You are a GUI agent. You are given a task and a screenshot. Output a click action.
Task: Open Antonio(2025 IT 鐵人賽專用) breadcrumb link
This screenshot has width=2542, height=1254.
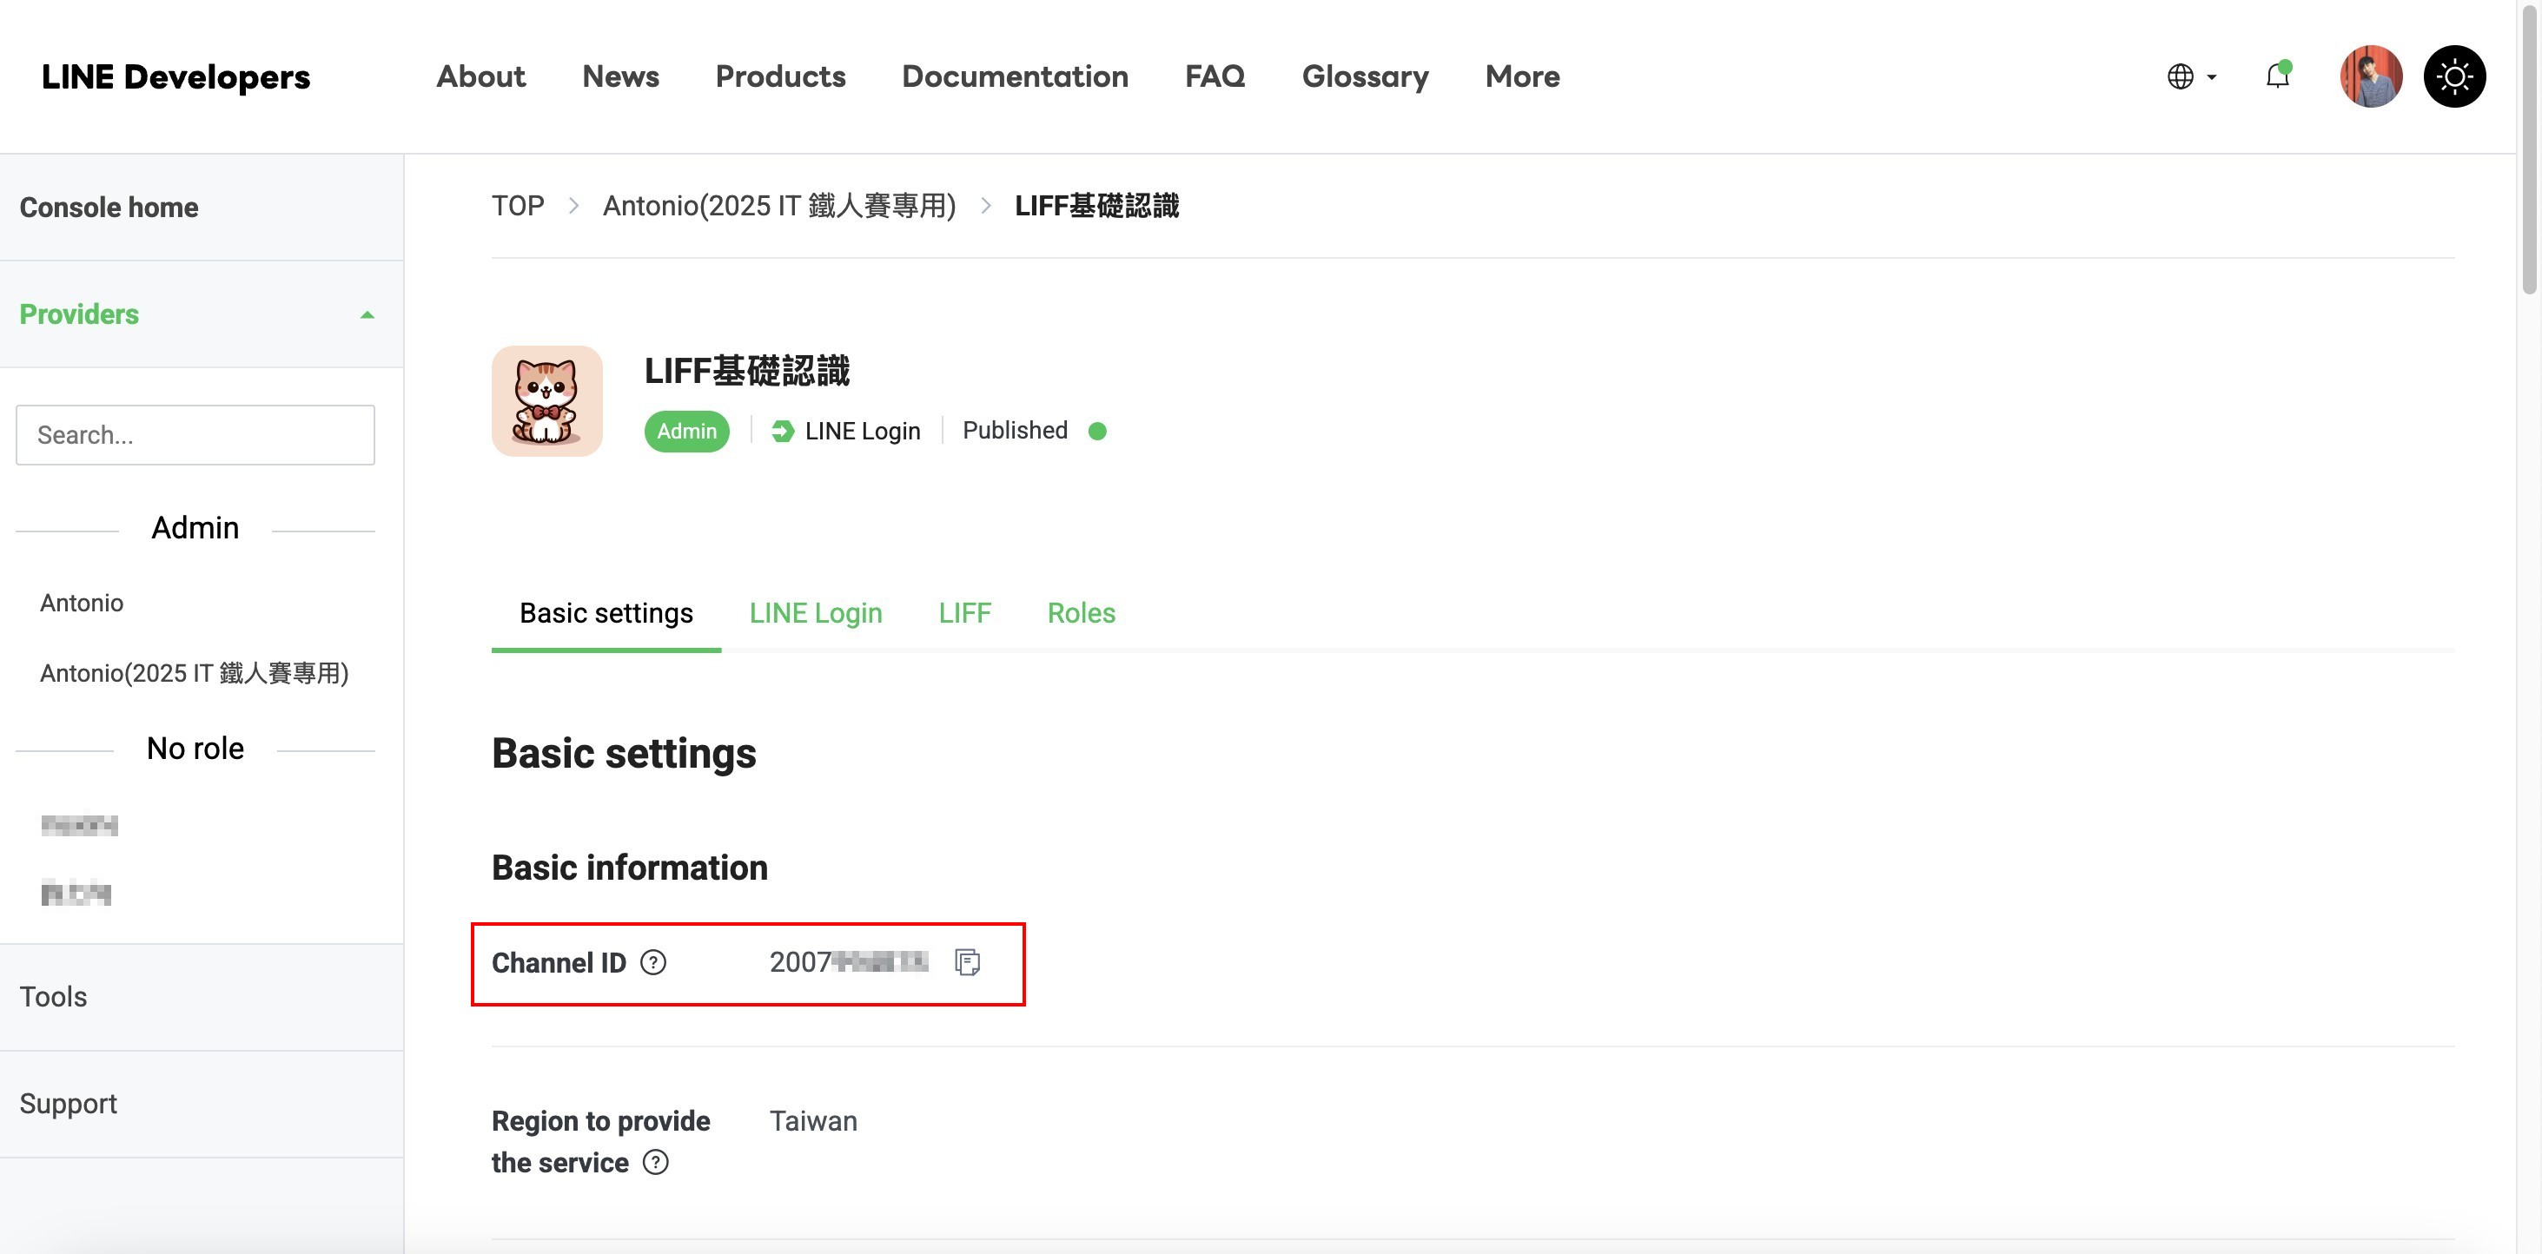pyautogui.click(x=778, y=205)
